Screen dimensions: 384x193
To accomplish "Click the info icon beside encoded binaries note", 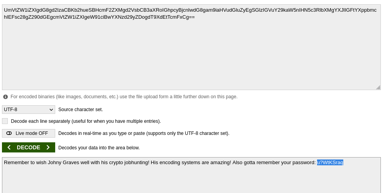I will click(5, 97).
